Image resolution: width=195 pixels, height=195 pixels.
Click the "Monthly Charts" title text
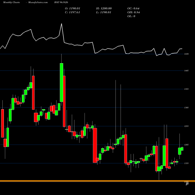[11, 2]
